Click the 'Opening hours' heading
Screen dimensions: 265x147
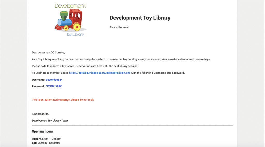(42, 131)
